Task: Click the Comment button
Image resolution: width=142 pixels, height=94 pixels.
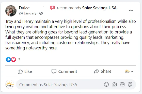Action: click(64, 71)
